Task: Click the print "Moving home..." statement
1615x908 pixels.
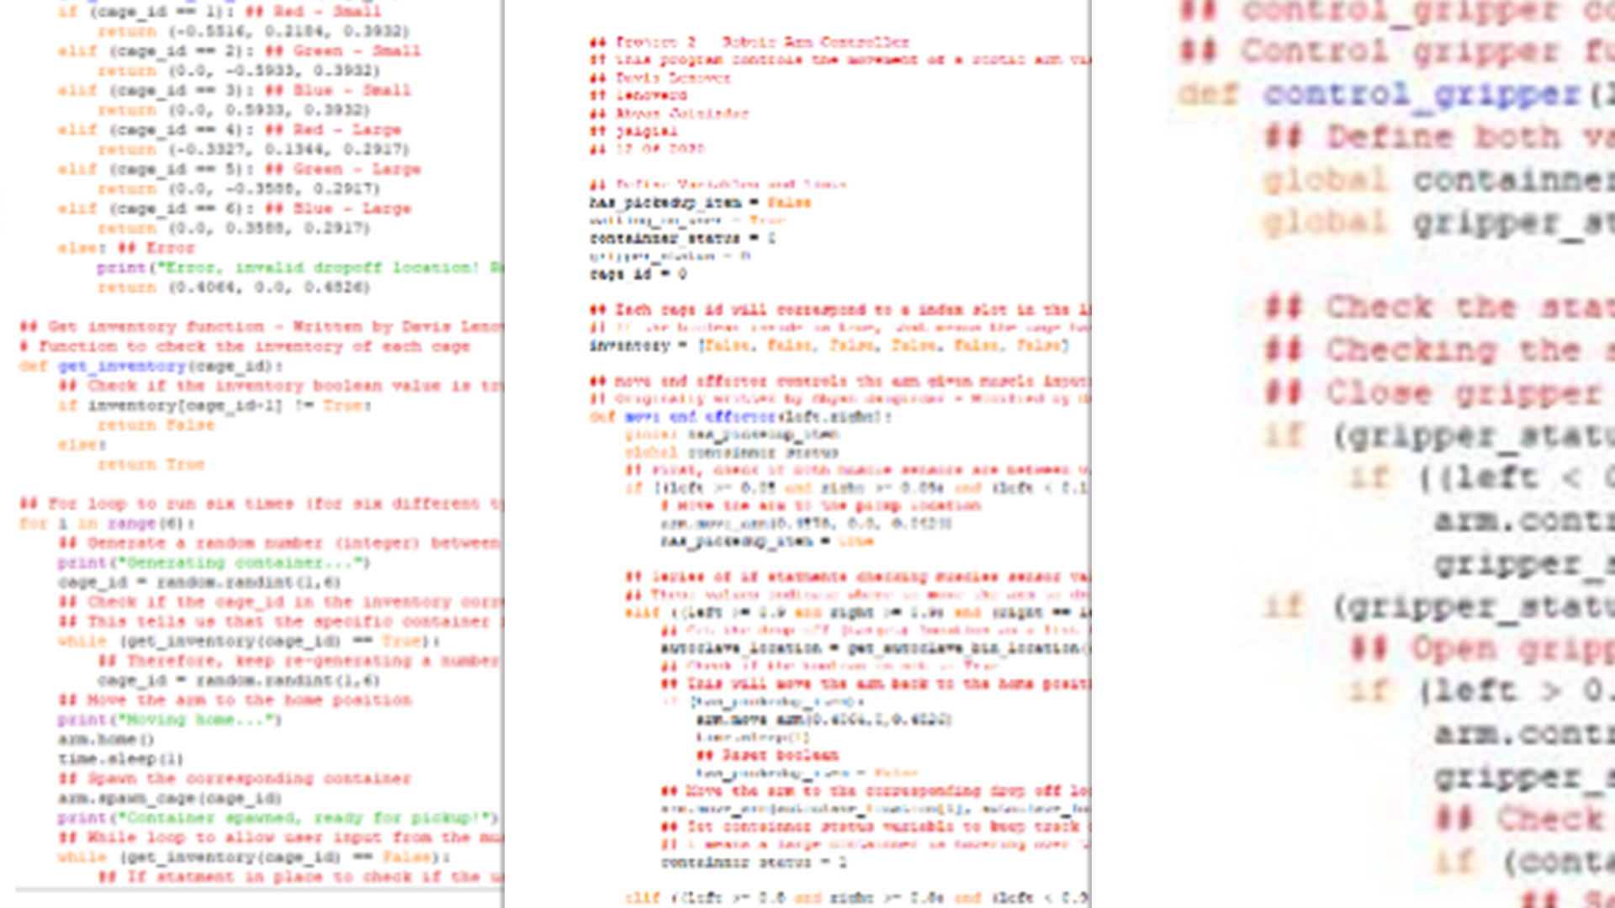Action: pos(169,720)
